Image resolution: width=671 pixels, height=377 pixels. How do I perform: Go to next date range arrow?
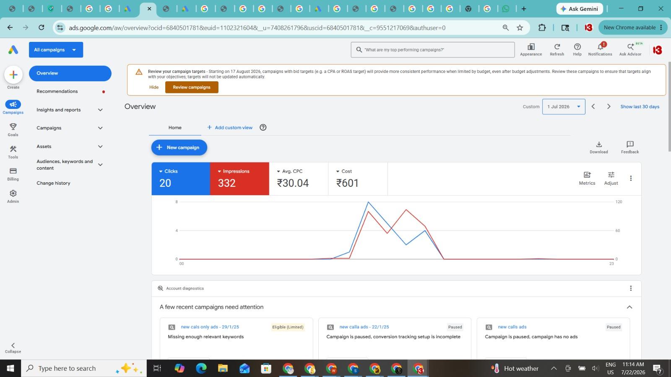609,106
